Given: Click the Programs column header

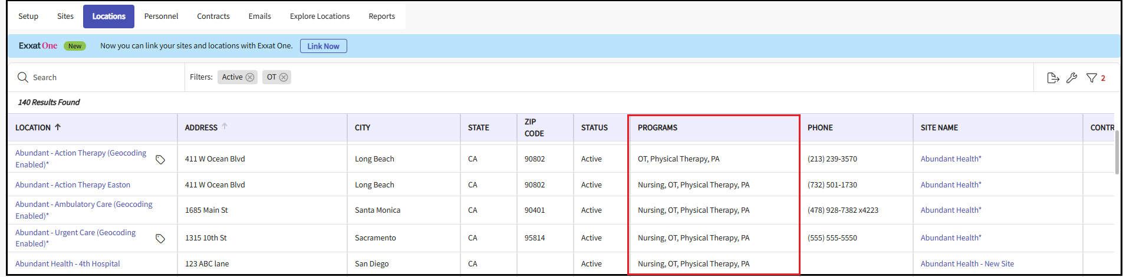Looking at the screenshot, I should [x=657, y=128].
